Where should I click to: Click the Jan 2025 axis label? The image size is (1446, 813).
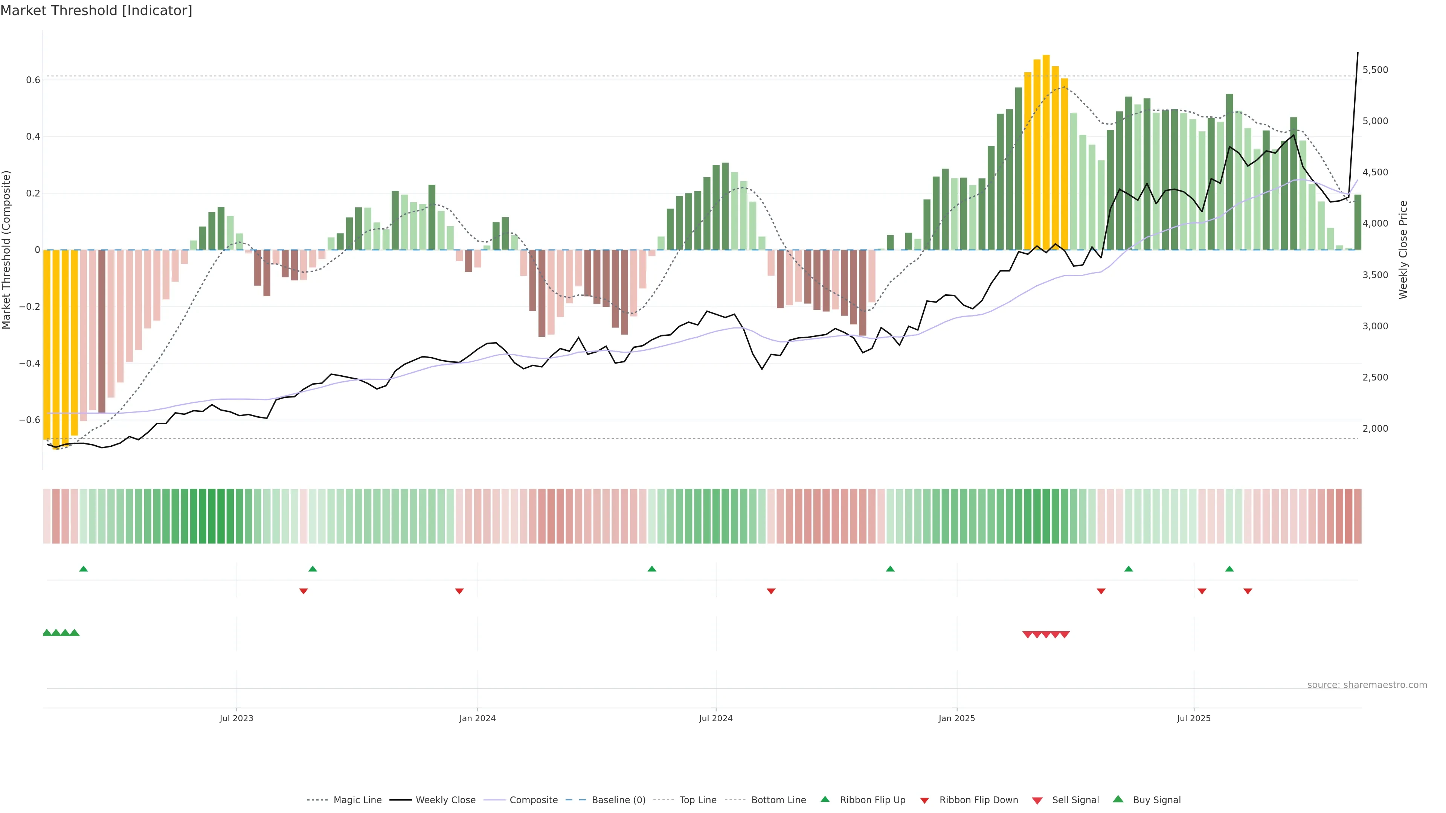pyautogui.click(x=956, y=719)
